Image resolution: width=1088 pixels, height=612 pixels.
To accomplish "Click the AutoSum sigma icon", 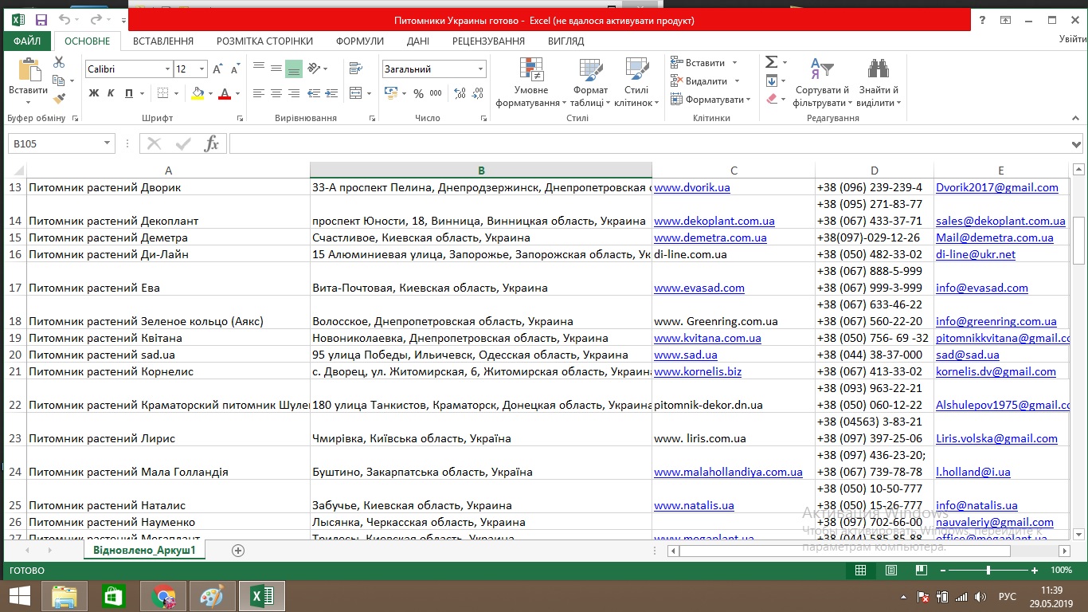I will [771, 62].
